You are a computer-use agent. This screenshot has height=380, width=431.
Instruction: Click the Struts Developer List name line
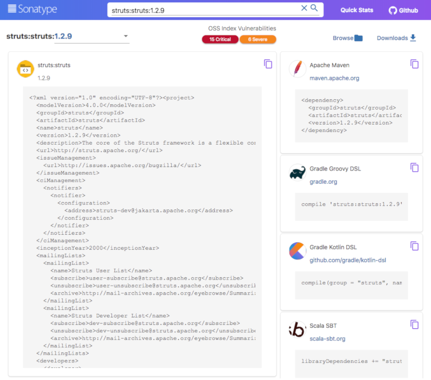click(x=110, y=316)
